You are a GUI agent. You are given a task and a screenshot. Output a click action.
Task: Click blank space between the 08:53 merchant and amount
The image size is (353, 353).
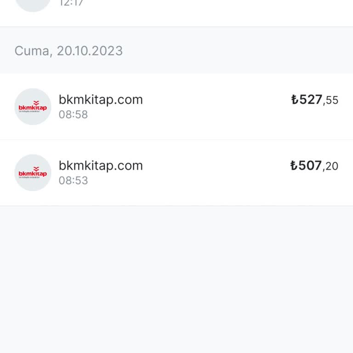tap(216, 173)
